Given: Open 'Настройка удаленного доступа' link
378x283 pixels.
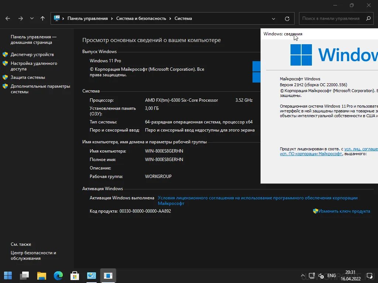Looking at the screenshot, I should [x=34, y=66].
